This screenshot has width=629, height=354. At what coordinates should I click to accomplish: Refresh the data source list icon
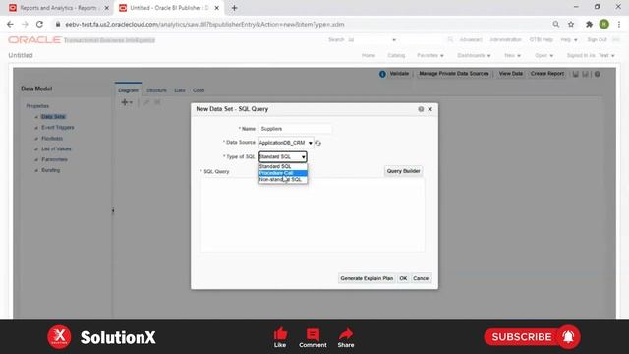click(x=318, y=143)
